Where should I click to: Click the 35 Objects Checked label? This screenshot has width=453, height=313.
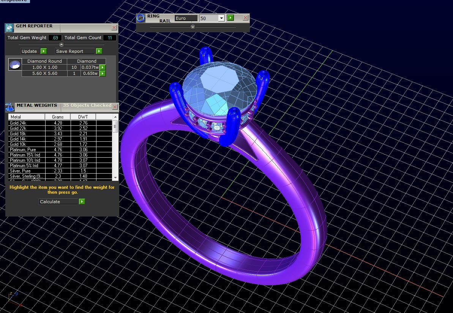pos(87,105)
